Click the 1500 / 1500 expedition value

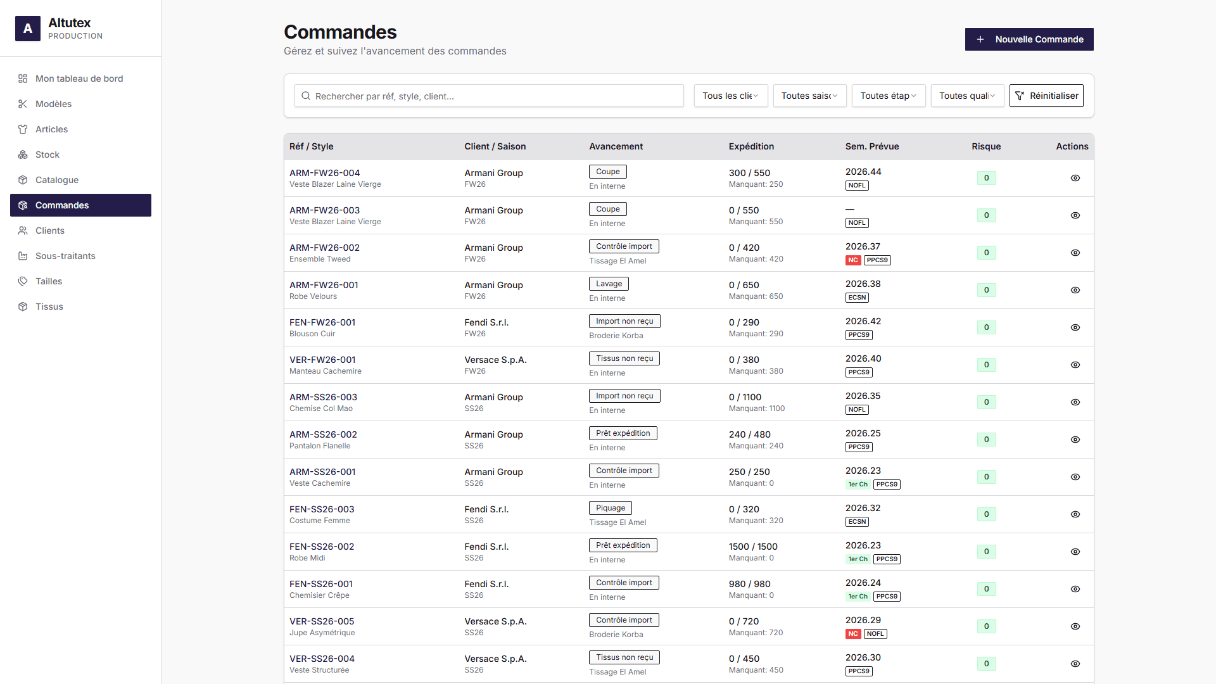pos(753,547)
